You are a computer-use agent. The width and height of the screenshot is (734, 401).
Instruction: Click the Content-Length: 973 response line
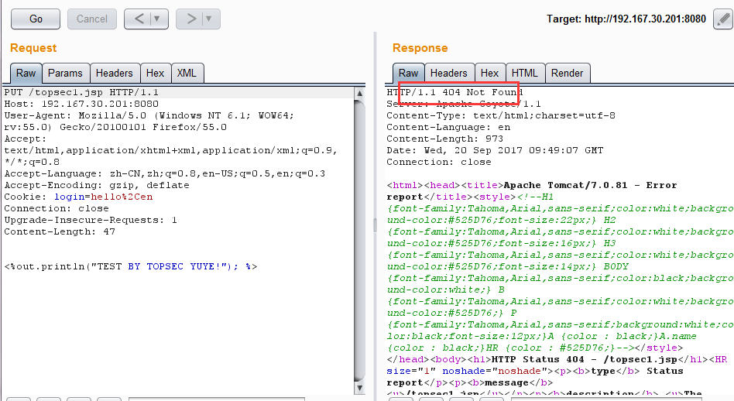(x=444, y=139)
